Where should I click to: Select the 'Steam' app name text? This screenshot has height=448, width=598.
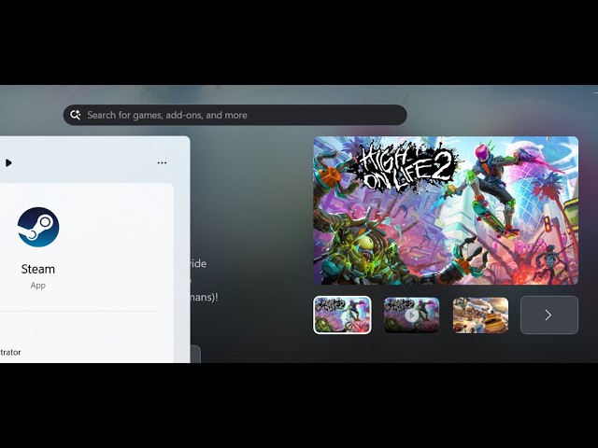pos(38,269)
